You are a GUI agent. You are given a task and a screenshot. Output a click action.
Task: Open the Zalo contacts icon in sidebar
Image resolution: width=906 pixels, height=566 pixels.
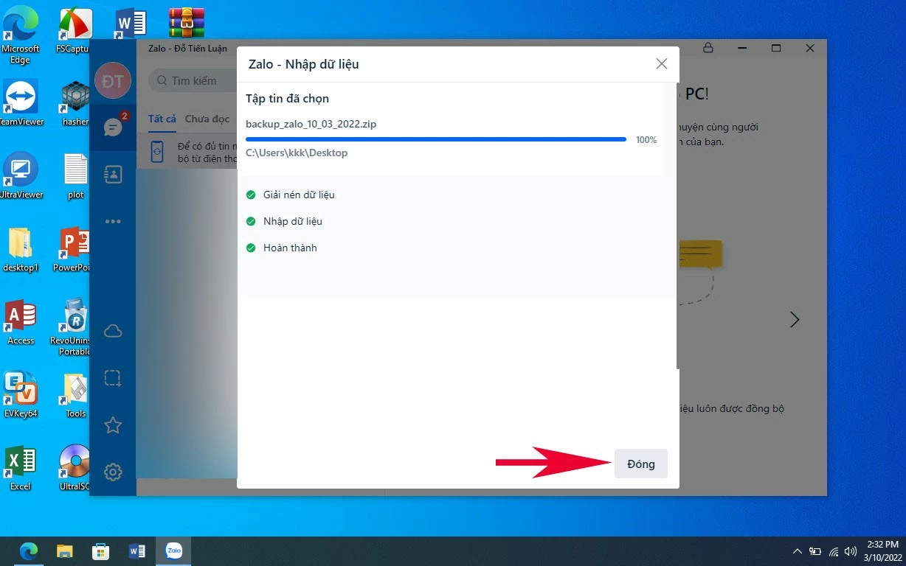tap(113, 175)
